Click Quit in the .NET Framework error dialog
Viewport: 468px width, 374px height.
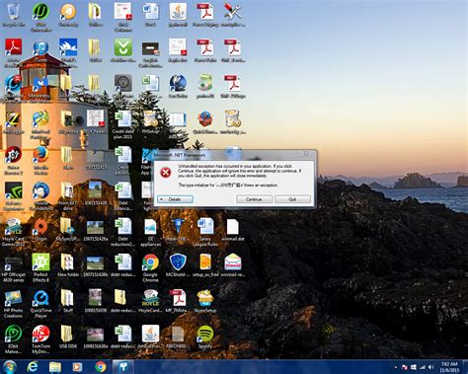click(292, 199)
